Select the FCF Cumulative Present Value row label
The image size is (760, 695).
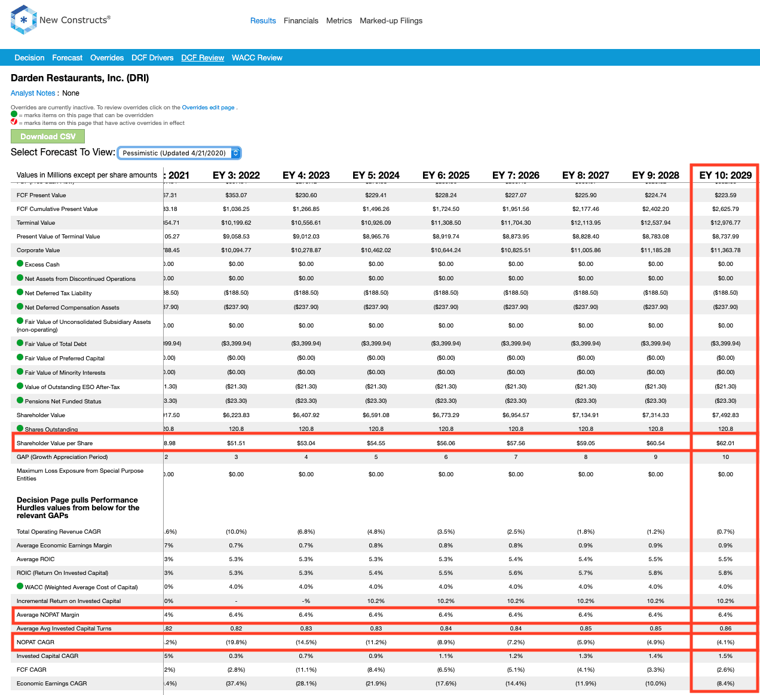(x=57, y=209)
